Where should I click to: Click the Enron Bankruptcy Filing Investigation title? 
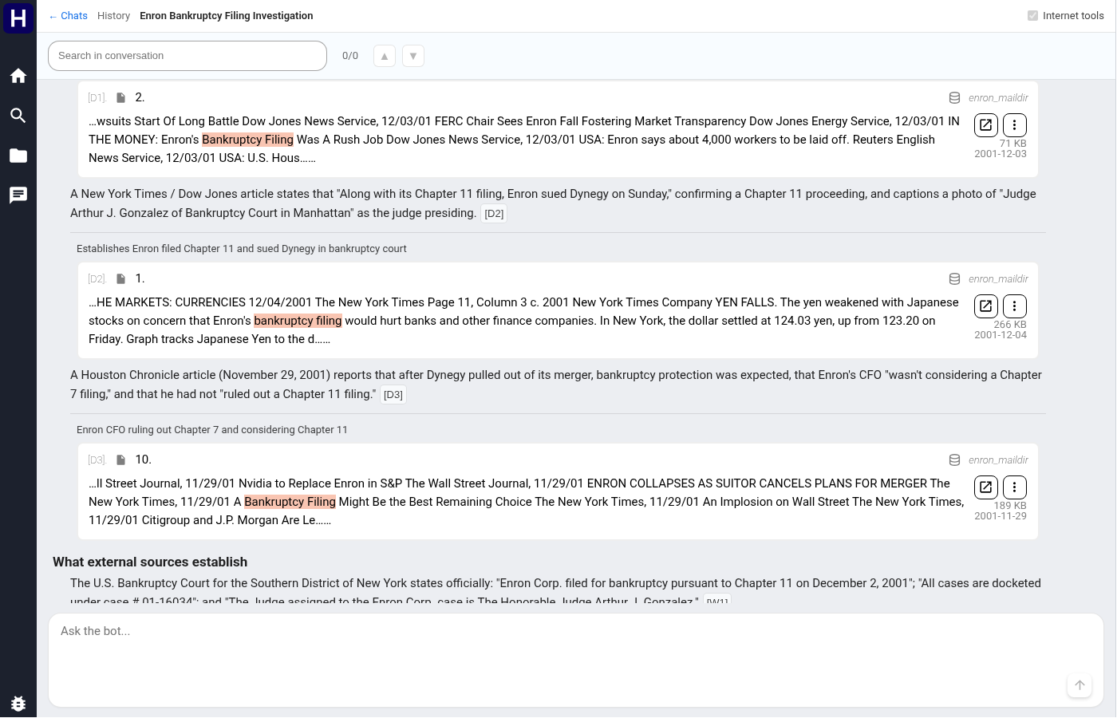click(x=227, y=16)
